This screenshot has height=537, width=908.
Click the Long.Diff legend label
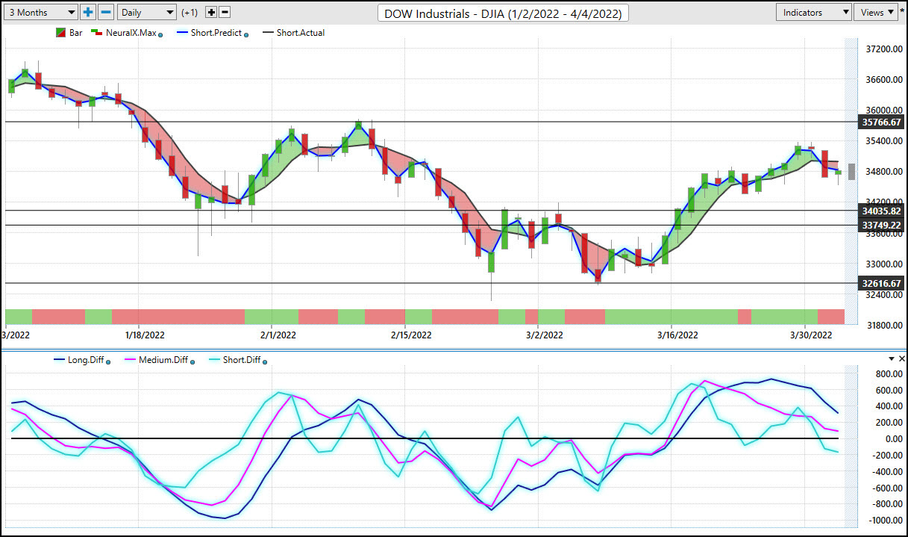(x=85, y=361)
